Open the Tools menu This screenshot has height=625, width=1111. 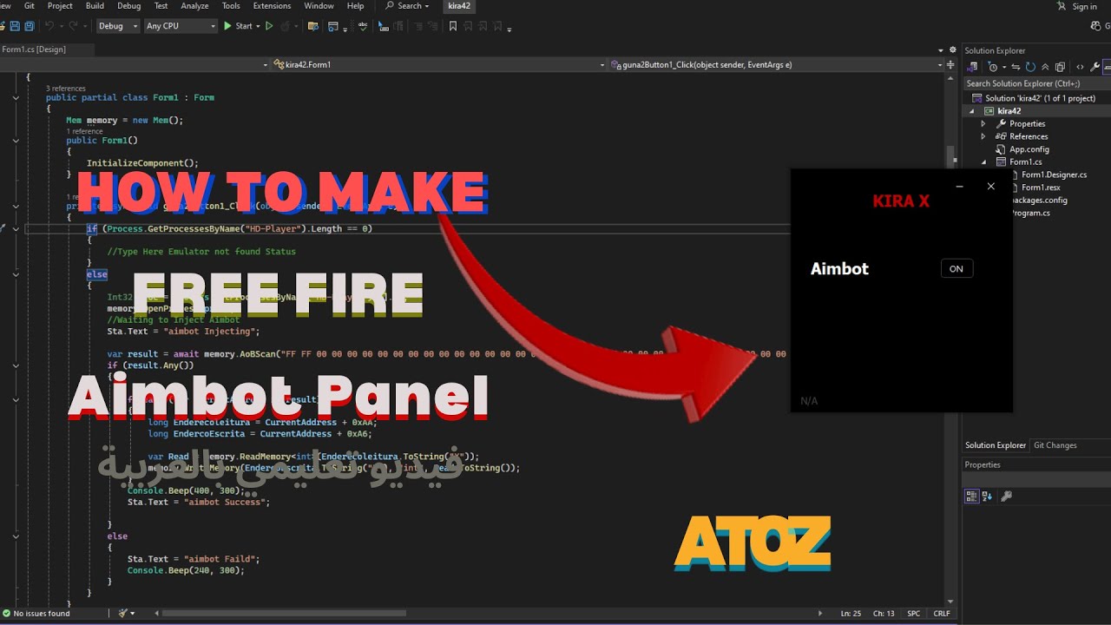(231, 6)
